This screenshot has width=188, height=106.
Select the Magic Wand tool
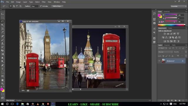tap(2, 25)
